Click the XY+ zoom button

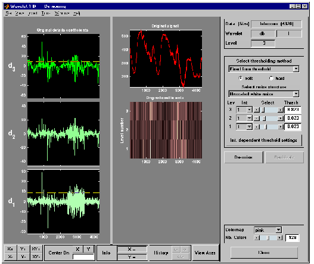(36, 249)
